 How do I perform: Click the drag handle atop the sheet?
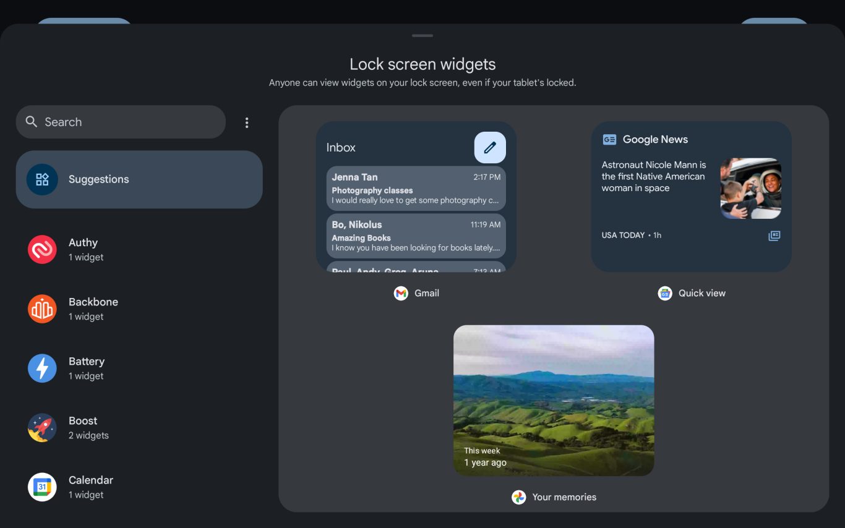tap(422, 36)
